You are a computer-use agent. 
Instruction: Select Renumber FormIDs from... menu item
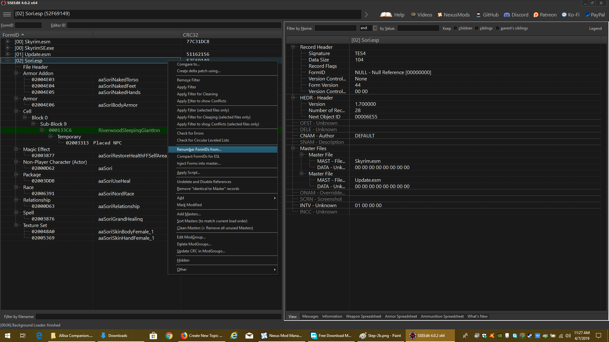[x=223, y=149]
